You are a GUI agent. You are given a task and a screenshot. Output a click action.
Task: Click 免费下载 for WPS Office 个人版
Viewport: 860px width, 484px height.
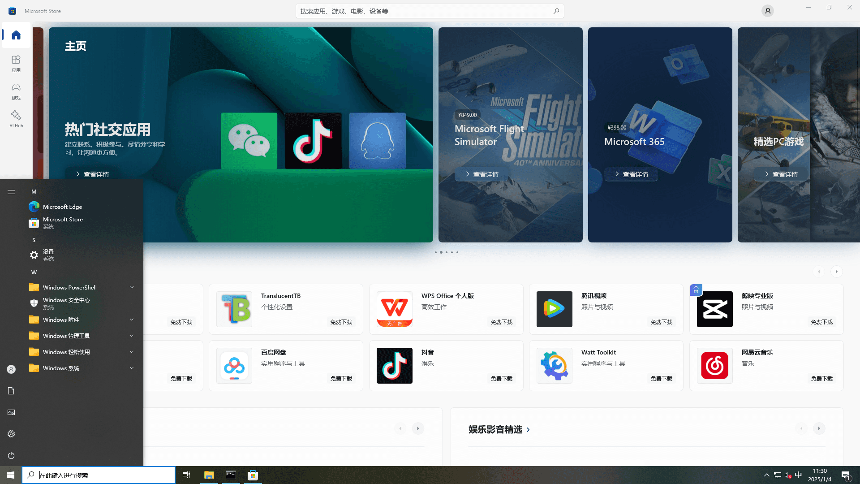coord(502,322)
